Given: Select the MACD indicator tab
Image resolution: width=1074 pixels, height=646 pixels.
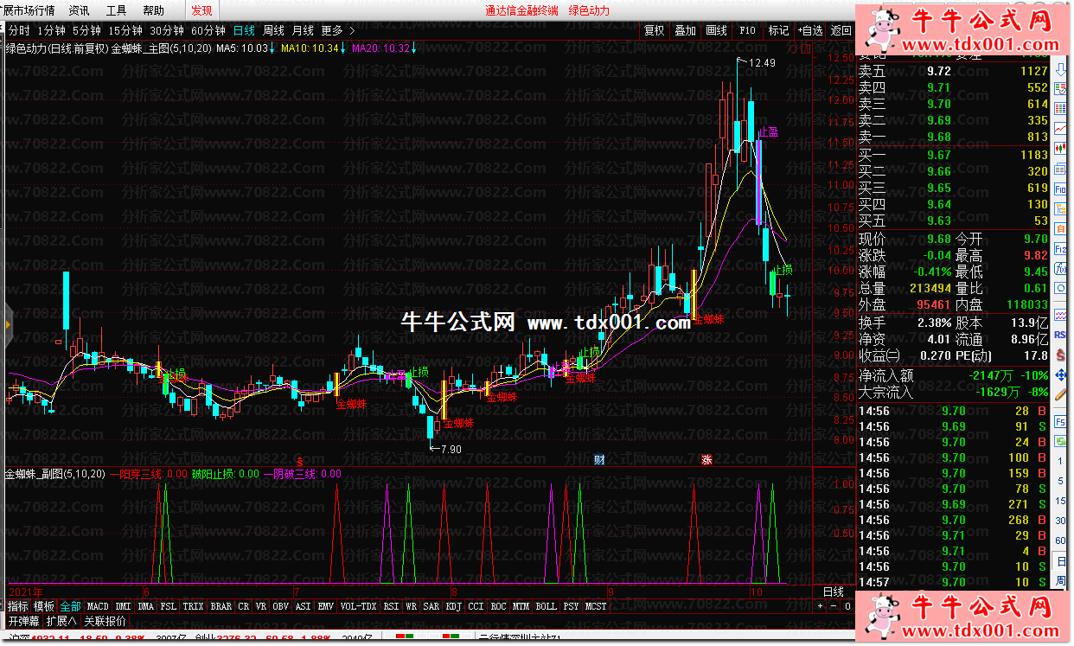Looking at the screenshot, I should (98, 607).
